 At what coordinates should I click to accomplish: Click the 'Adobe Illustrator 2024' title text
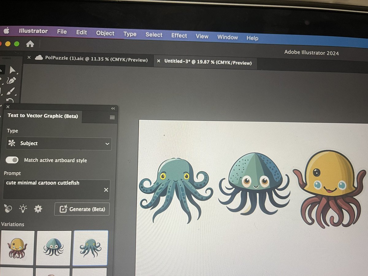(x=312, y=53)
